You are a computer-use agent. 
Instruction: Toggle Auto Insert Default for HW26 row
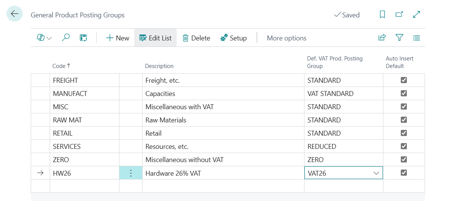[x=404, y=173]
